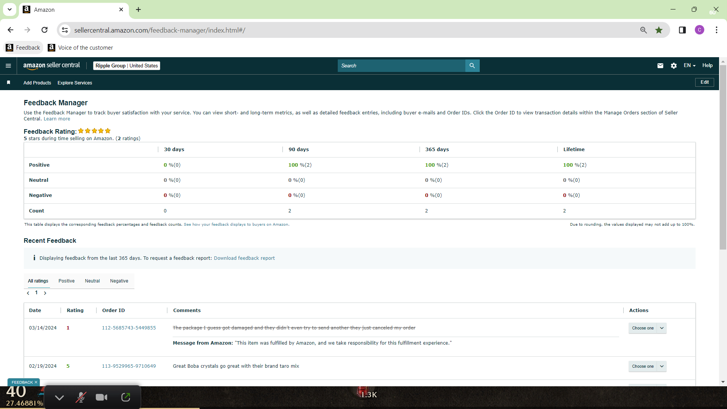Click the scrollbar up arrow
The height and width of the screenshot is (409, 727).
click(723, 61)
